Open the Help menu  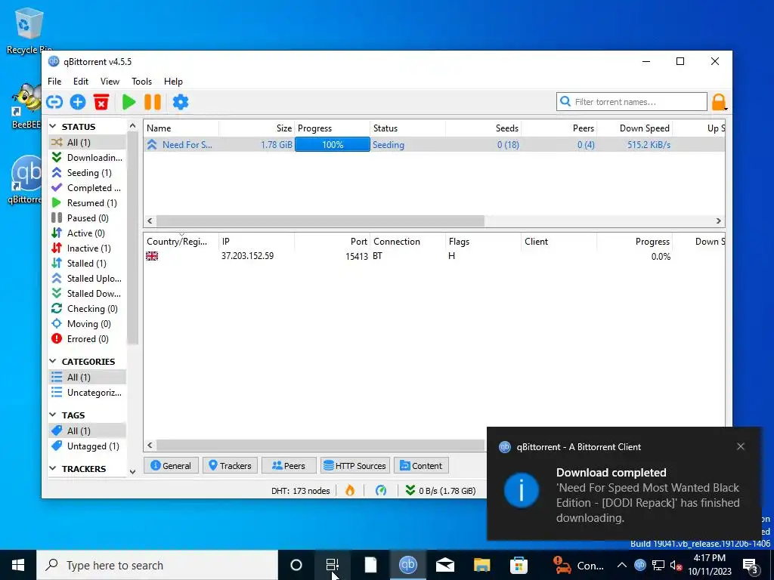(x=173, y=82)
